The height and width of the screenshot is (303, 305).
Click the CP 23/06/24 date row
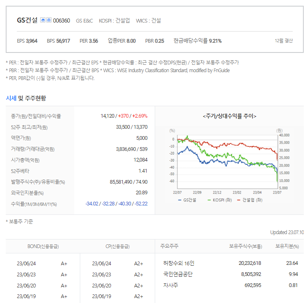pyautogui.click(x=102, y=264)
